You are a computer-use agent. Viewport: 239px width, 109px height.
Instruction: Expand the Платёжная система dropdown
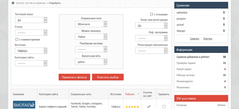click(x=91, y=49)
